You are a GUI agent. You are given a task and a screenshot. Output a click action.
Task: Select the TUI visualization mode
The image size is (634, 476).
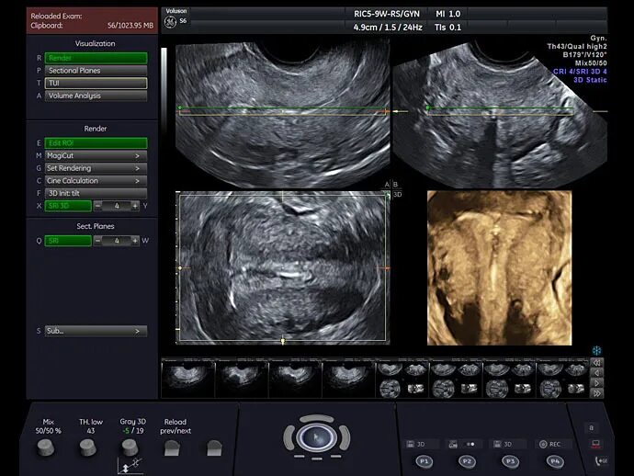(96, 83)
